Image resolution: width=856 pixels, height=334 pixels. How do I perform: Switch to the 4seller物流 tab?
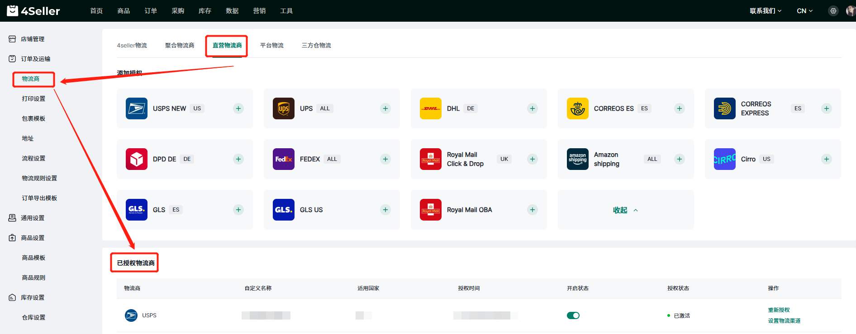click(132, 46)
